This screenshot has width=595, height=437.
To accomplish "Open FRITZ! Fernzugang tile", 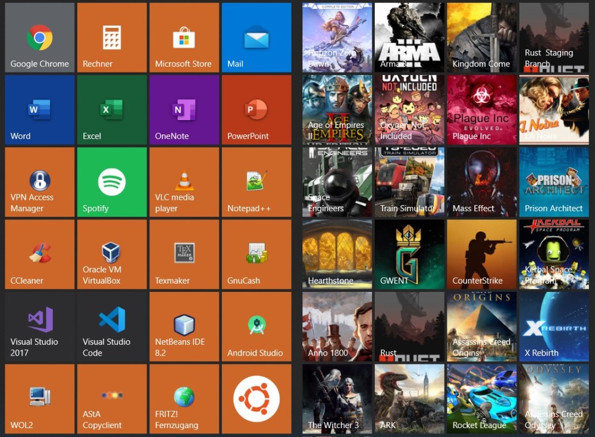I will point(184,399).
